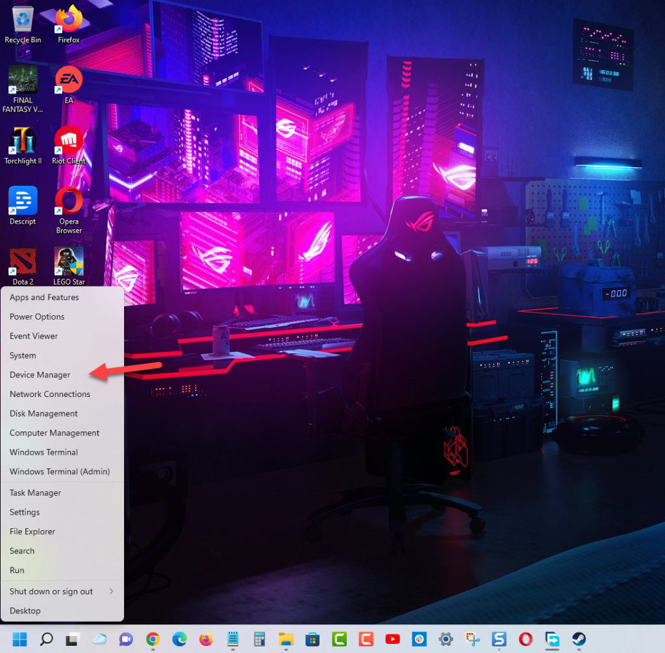
Task: Open the Slack icon on taskbar
Action: tap(419, 639)
